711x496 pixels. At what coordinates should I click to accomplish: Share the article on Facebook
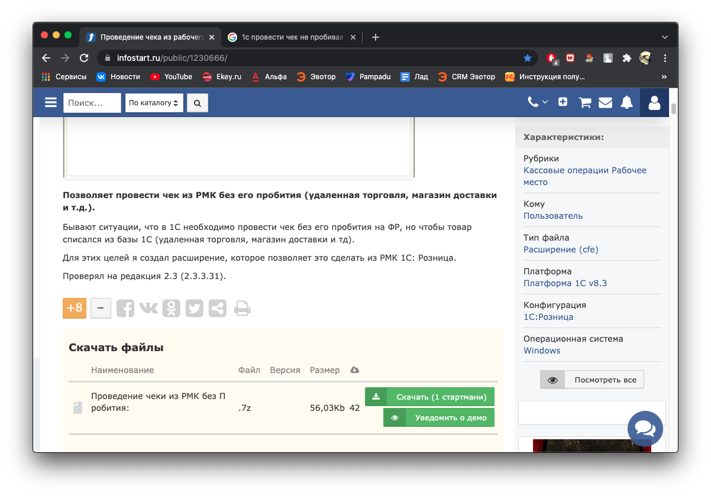click(x=125, y=308)
